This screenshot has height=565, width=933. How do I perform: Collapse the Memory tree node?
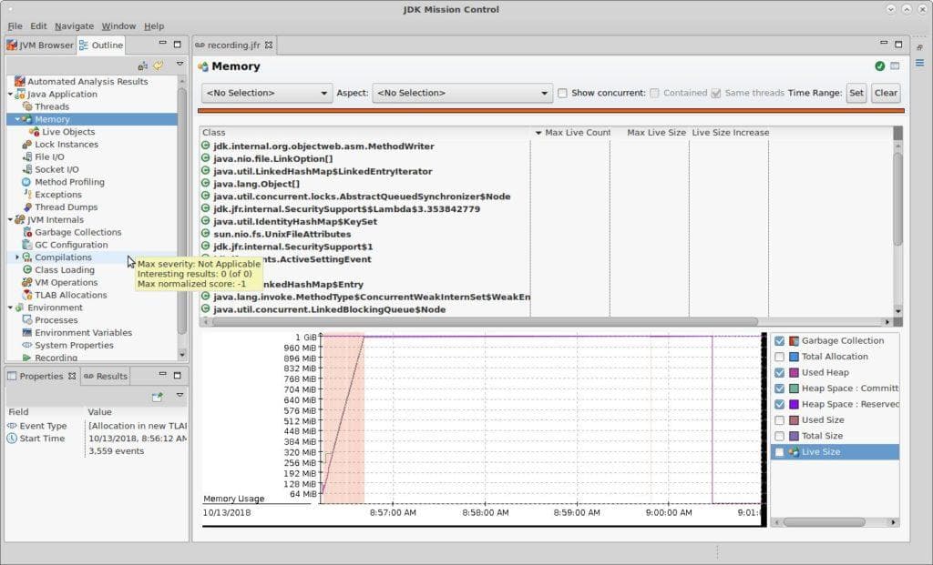coord(17,119)
